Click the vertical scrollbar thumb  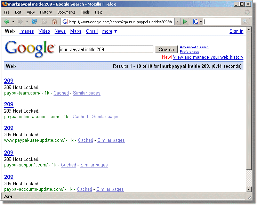pos(249,101)
